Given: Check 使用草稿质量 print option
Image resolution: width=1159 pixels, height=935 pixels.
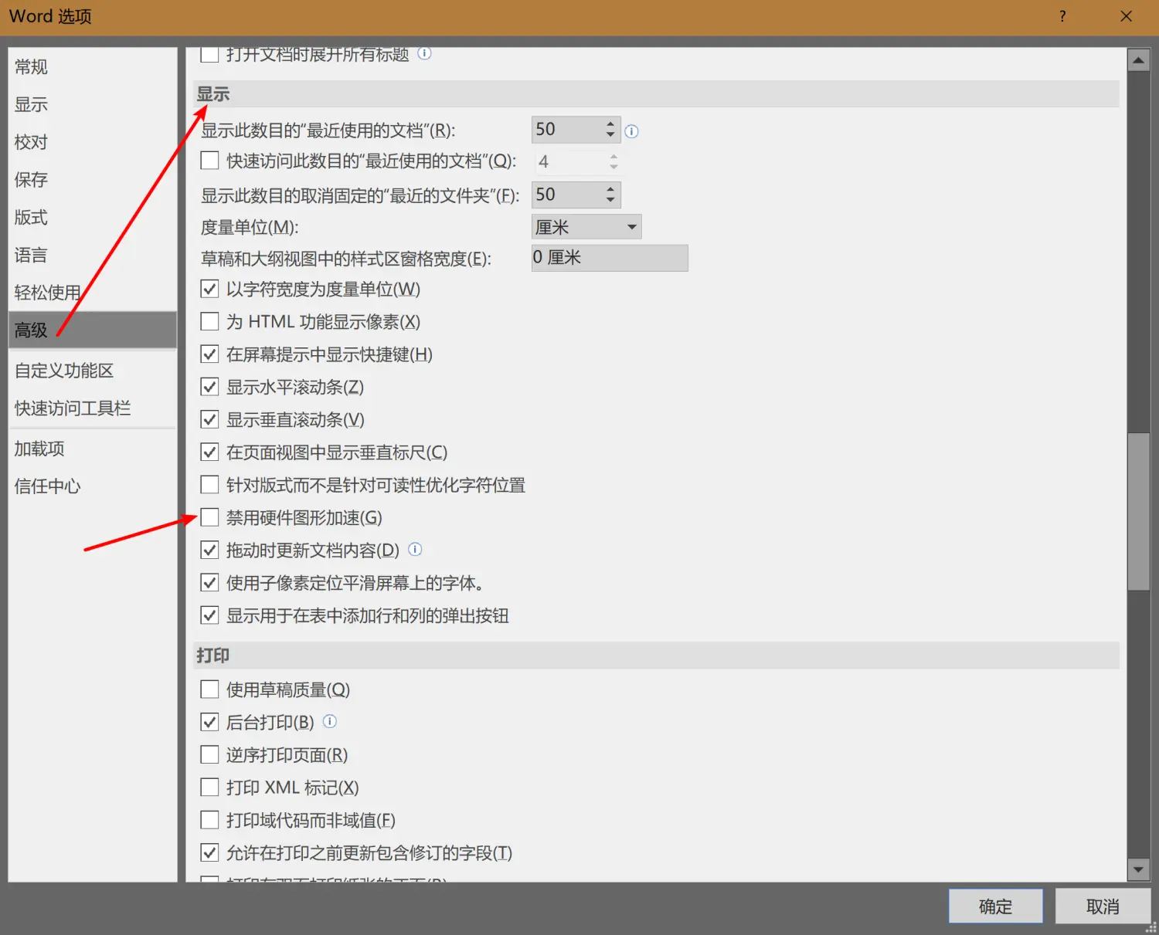Looking at the screenshot, I should (209, 689).
